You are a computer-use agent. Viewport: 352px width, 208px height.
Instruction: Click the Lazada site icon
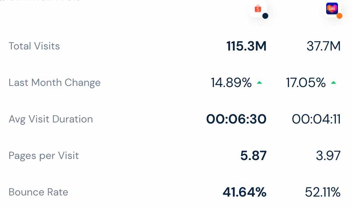point(332,8)
